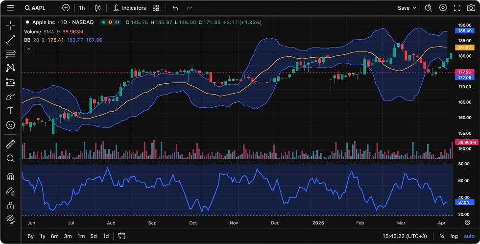Viewport: 480px width, 244px height.
Task: Click the blue arrows indicator badge
Action: (x=117, y=23)
